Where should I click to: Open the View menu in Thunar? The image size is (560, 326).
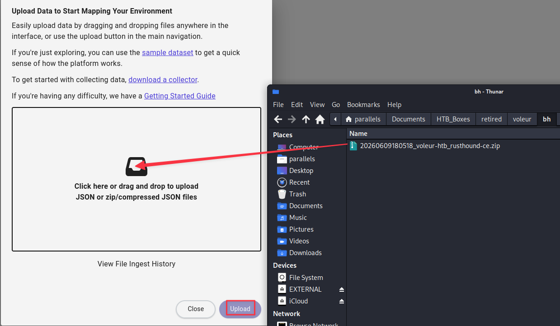[317, 105]
